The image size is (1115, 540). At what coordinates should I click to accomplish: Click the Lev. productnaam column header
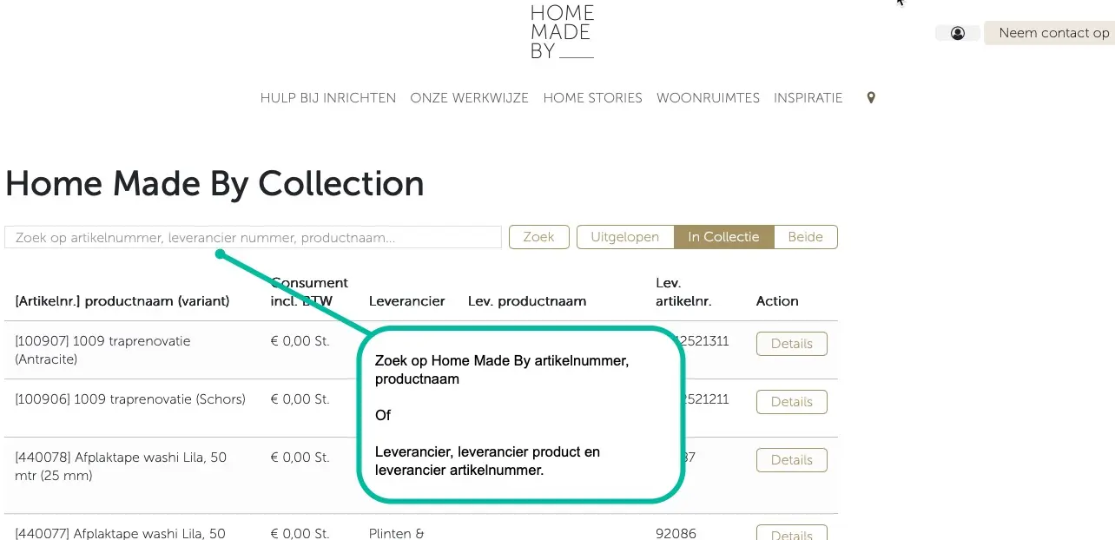coord(527,301)
